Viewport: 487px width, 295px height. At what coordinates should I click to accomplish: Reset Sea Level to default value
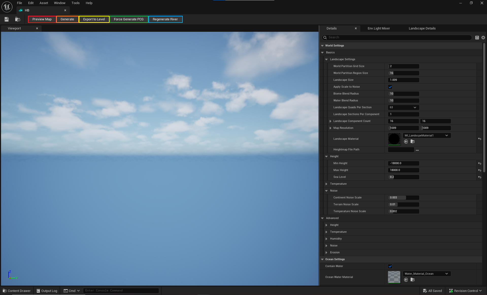tap(480, 177)
